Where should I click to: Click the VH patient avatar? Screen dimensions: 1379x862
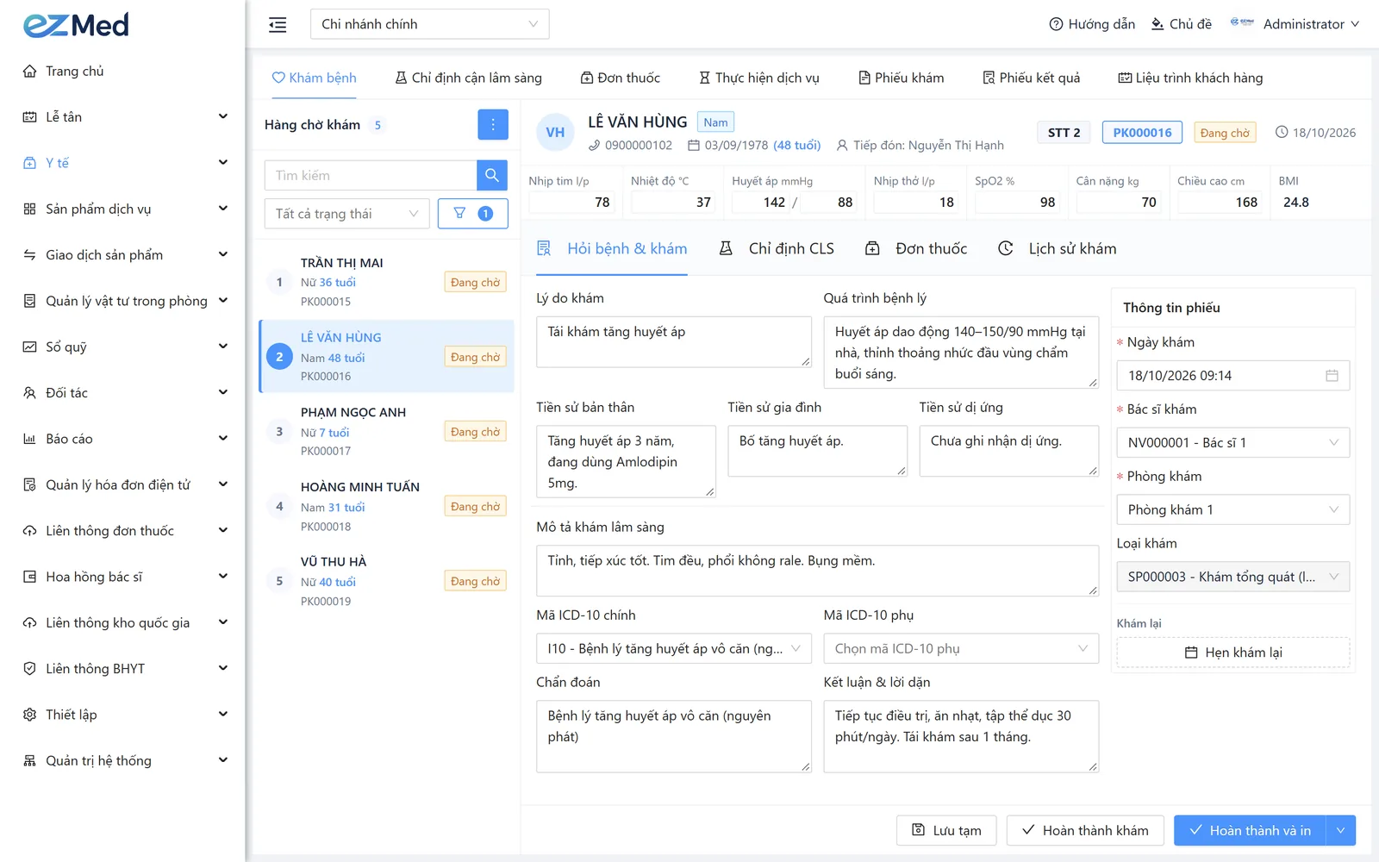coord(555,132)
